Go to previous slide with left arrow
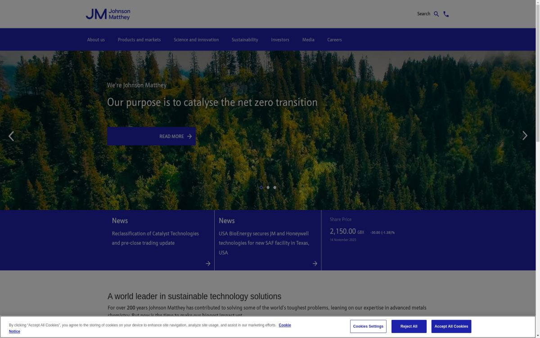 coord(11,136)
